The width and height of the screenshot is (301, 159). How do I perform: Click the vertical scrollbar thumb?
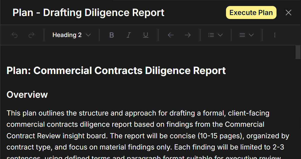pyautogui.click(x=298, y=52)
